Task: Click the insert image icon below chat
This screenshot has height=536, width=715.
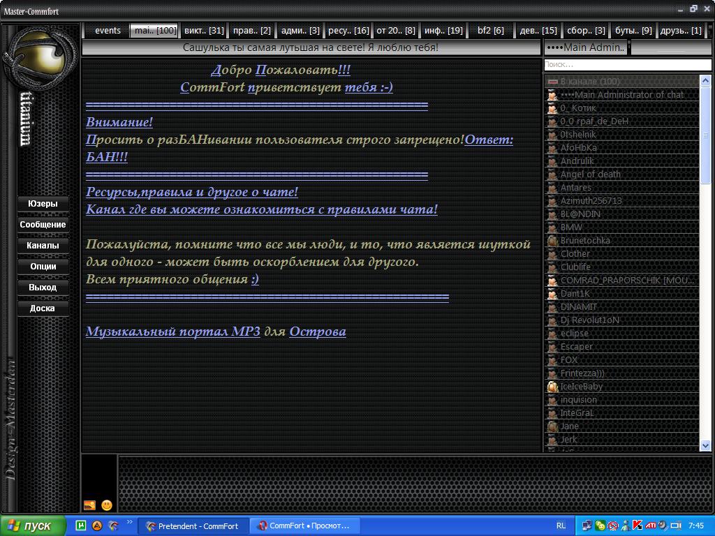Action: tap(89, 505)
